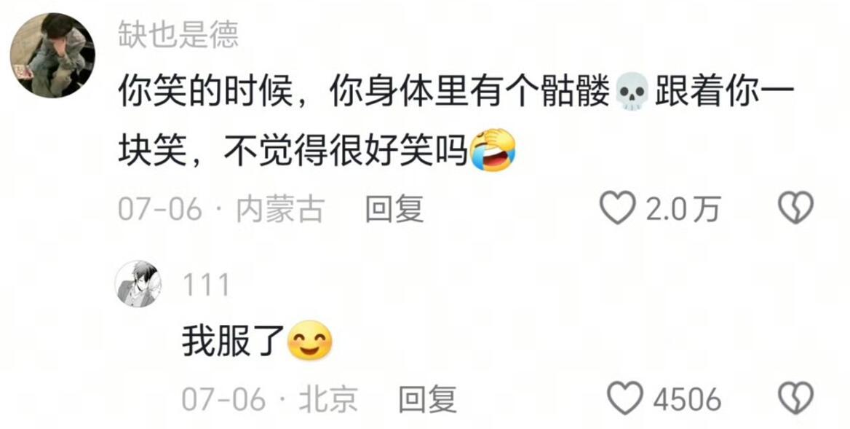Open the 缺也是德 username
The image size is (850, 429).
pos(178,36)
